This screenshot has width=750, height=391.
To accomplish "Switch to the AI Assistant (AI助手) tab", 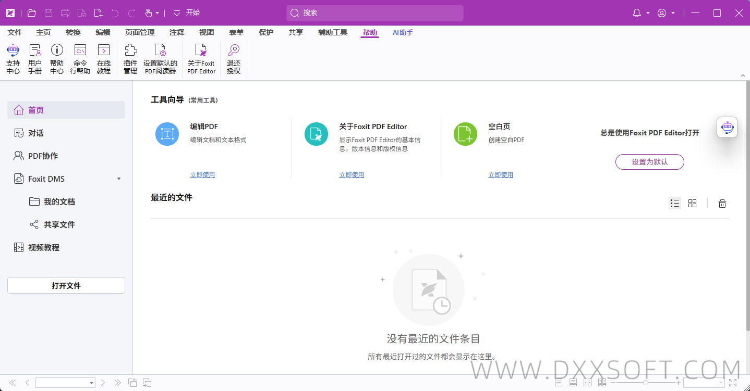I will click(403, 32).
